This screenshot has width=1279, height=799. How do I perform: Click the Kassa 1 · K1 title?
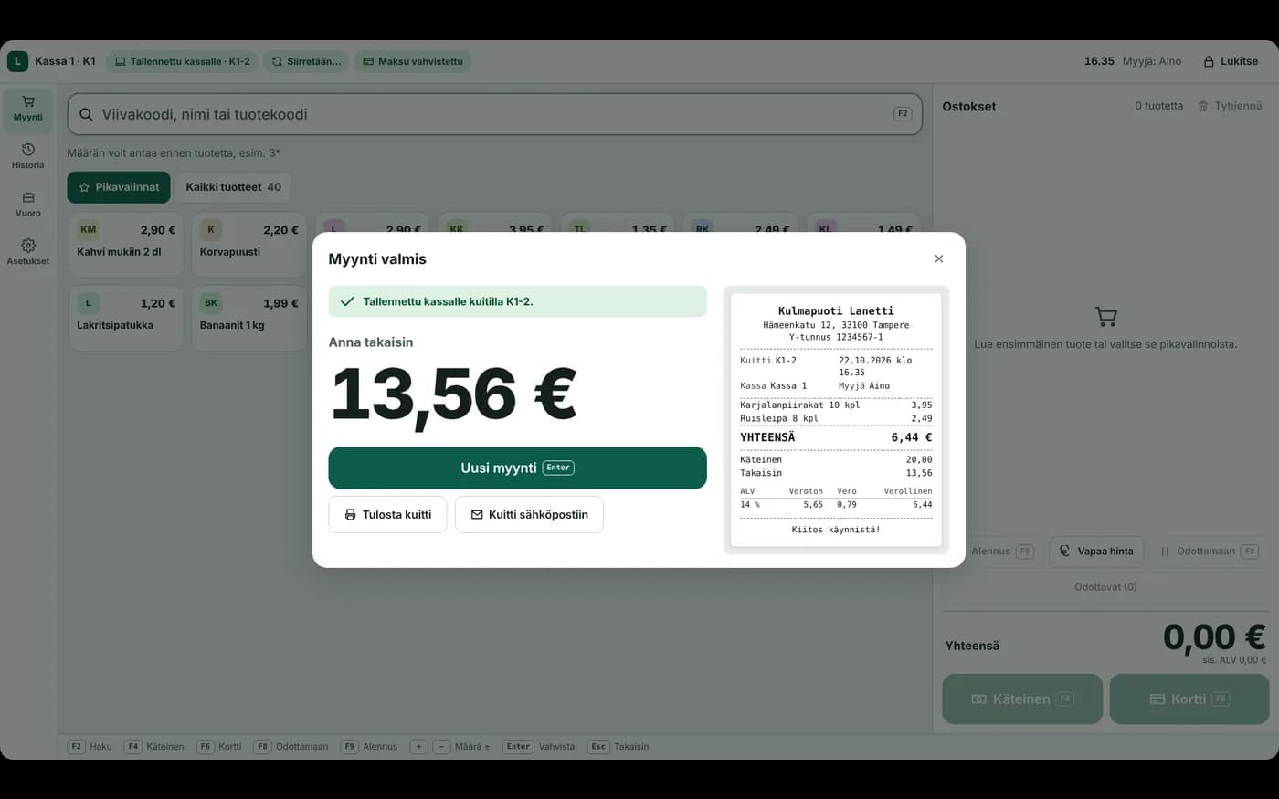point(65,61)
